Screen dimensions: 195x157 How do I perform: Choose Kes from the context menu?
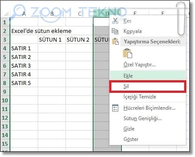point(148,21)
